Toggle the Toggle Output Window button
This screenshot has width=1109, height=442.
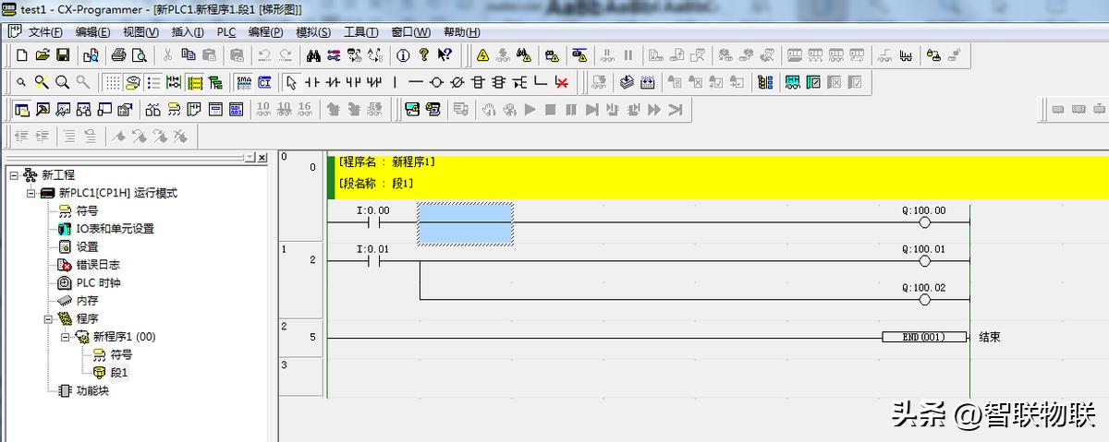[x=43, y=109]
